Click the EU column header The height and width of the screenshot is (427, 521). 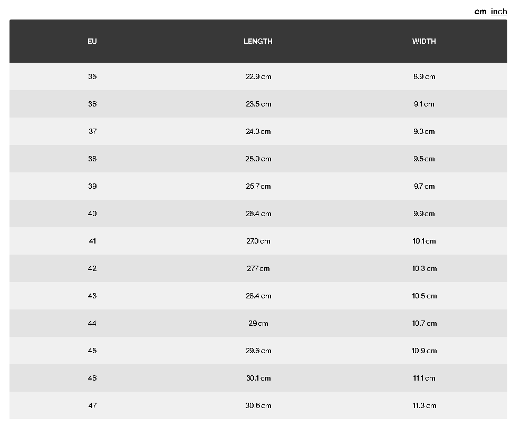click(92, 41)
